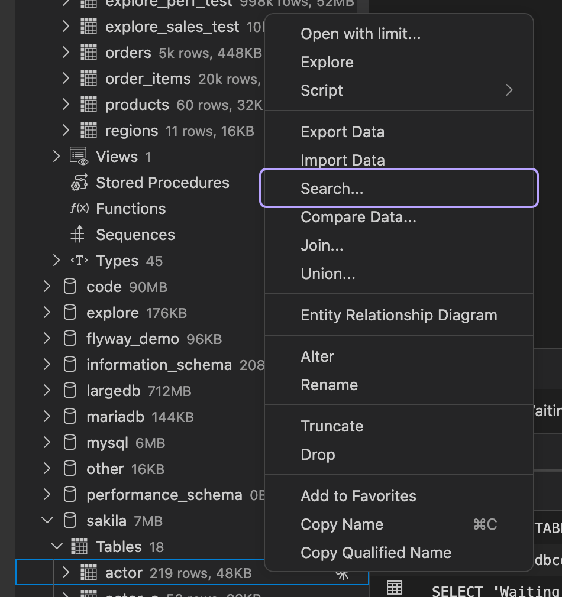Click the mysql database icon
Image resolution: width=562 pixels, height=597 pixels.
[69, 442]
